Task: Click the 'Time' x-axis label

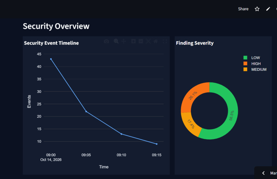Action: 104,167
